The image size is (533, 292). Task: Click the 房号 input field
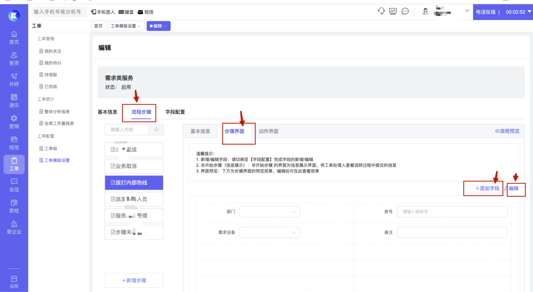click(x=452, y=212)
